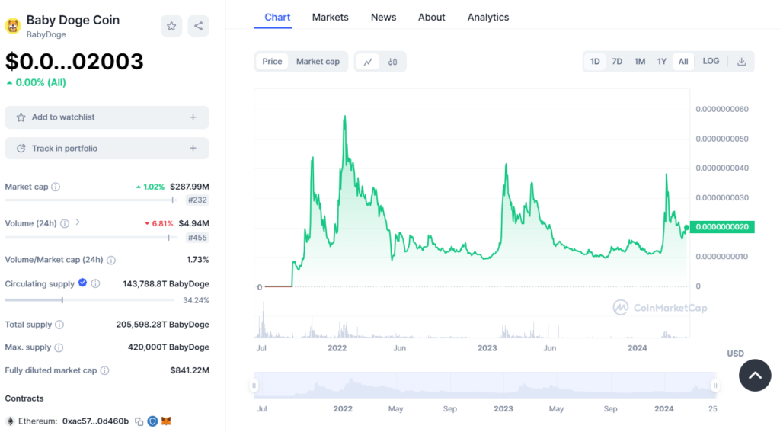Switch to candlestick chart icon
The width and height of the screenshot is (780, 432).
coord(393,62)
